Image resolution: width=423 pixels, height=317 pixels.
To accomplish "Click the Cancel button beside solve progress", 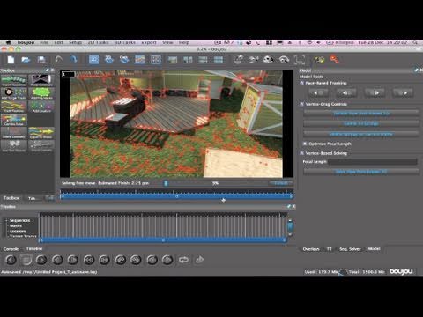I will click(281, 183).
